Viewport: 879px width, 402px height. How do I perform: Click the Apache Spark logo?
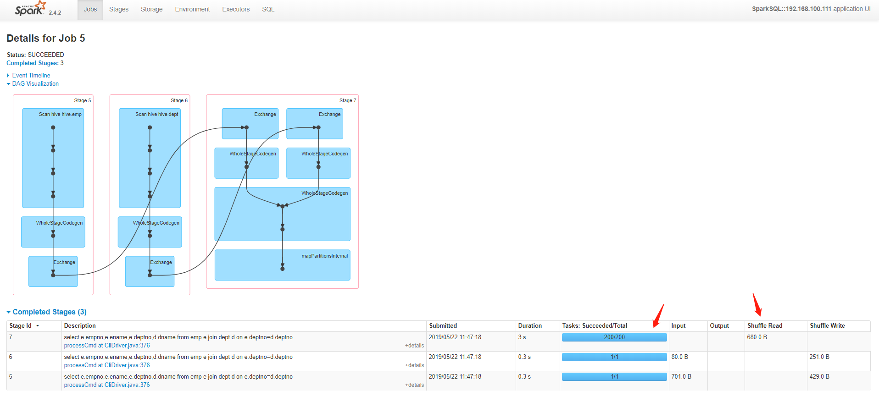[31, 9]
